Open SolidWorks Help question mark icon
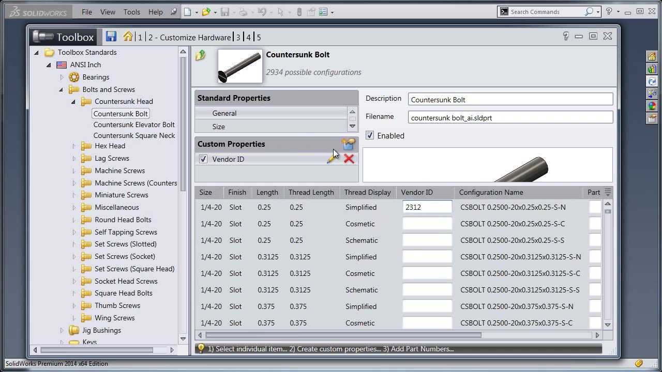Viewport: 662px width, 372px height. [609, 11]
